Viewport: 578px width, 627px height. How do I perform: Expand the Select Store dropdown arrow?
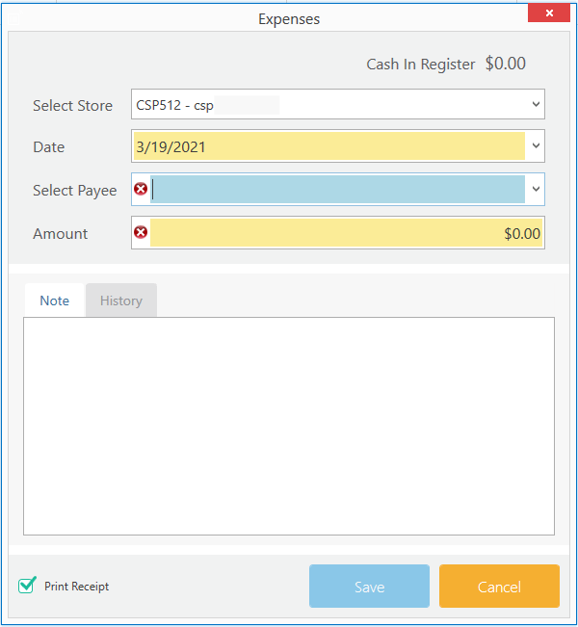(536, 104)
